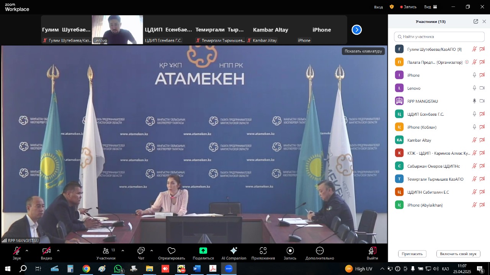
Task: Click the volume icon in the system tray
Action: (x=436, y=269)
